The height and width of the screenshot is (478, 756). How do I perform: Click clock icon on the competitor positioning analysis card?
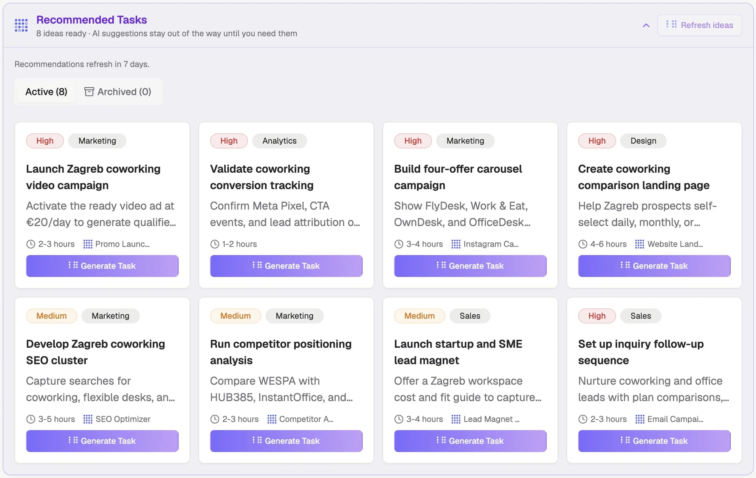coord(215,419)
